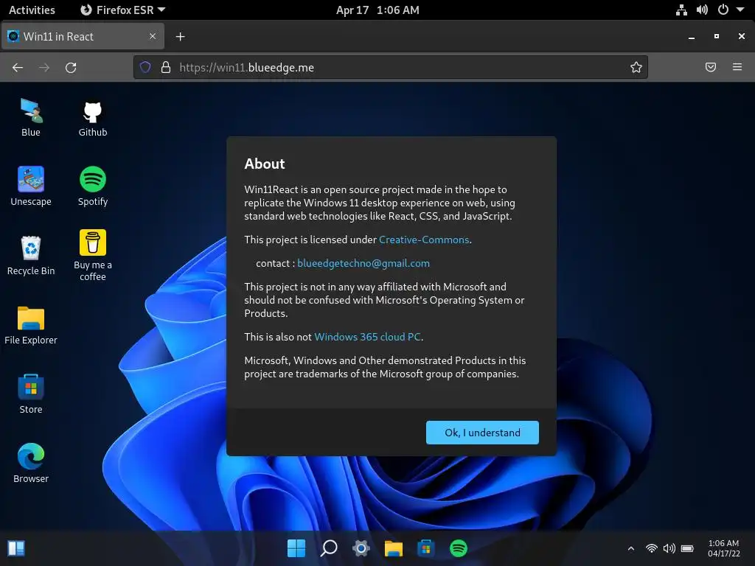The width and height of the screenshot is (755, 566).
Task: Click the taskbar battery icon
Action: 688,548
